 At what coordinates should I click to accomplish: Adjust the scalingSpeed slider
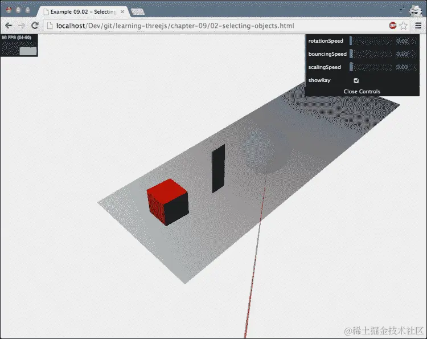371,67
